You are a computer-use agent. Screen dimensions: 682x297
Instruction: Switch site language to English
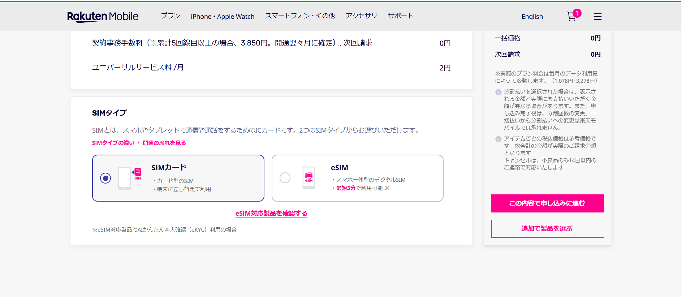(532, 17)
